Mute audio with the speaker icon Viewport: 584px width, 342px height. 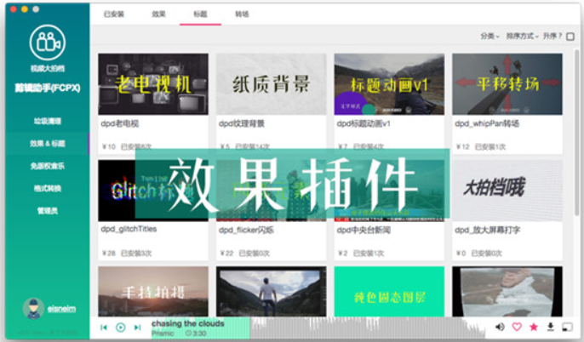[500, 327]
